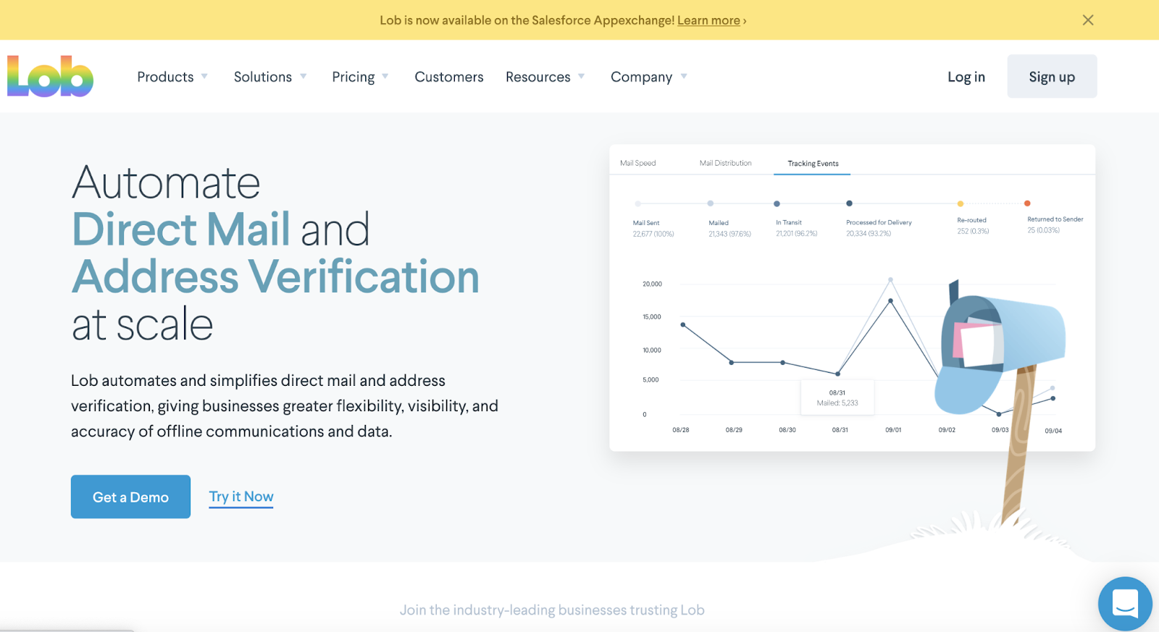Click the 08/28 chart data point
The image size is (1159, 632).
click(683, 325)
